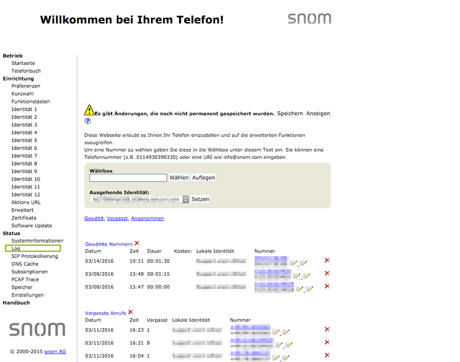Click the Setzen button

[x=200, y=199]
